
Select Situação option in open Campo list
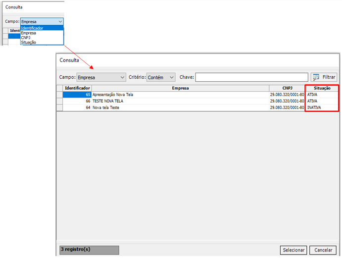point(42,42)
